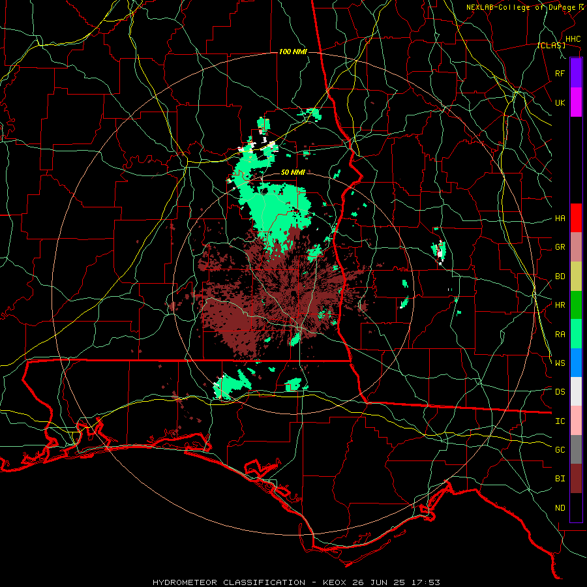587x587 pixels.
Task: Click the GR pinkish legend swatch
Action: pos(576,247)
